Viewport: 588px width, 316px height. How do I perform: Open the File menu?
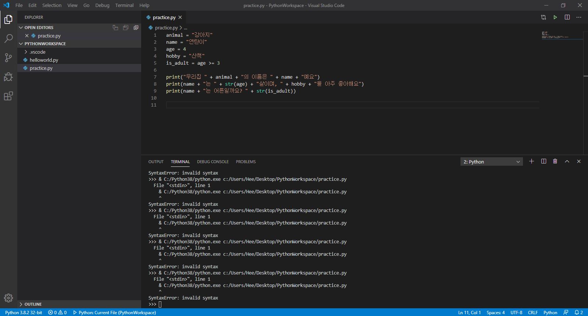19,5
